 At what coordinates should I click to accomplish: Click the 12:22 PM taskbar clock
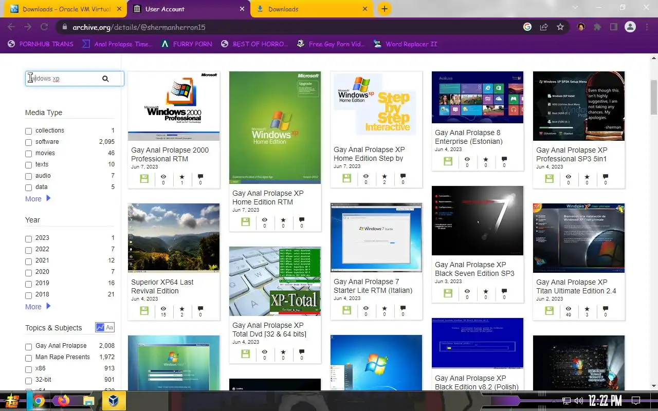tap(605, 401)
